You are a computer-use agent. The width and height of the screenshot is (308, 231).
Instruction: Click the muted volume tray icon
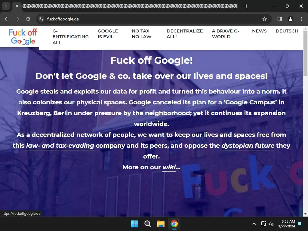pyautogui.click(x=271, y=224)
